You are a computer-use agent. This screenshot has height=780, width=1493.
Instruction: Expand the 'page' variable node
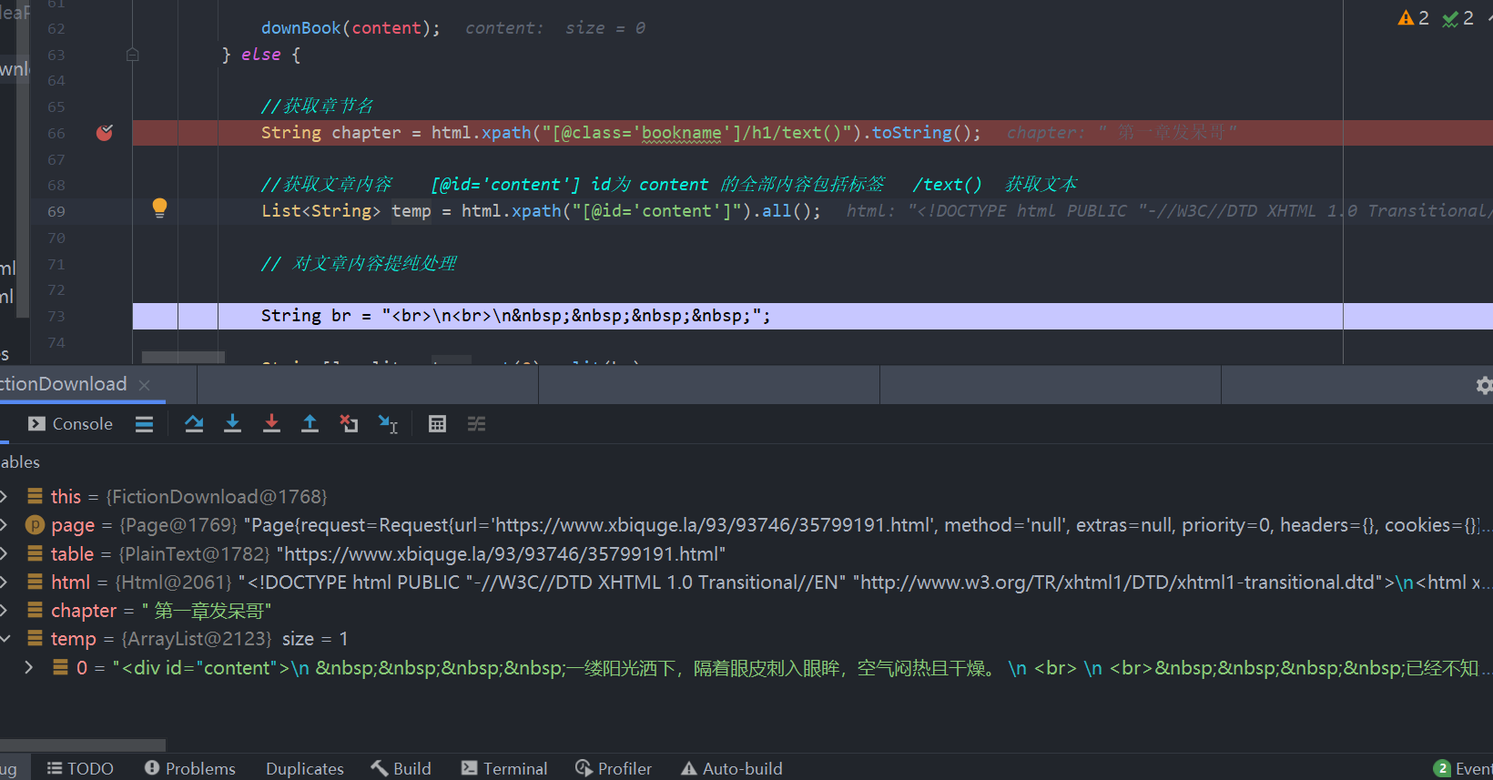(x=5, y=525)
